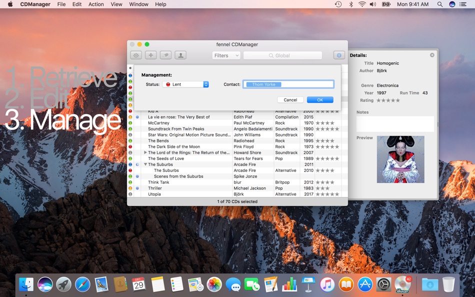Toggle the blue info panel button
The image size is (475, 297).
click(x=339, y=55)
